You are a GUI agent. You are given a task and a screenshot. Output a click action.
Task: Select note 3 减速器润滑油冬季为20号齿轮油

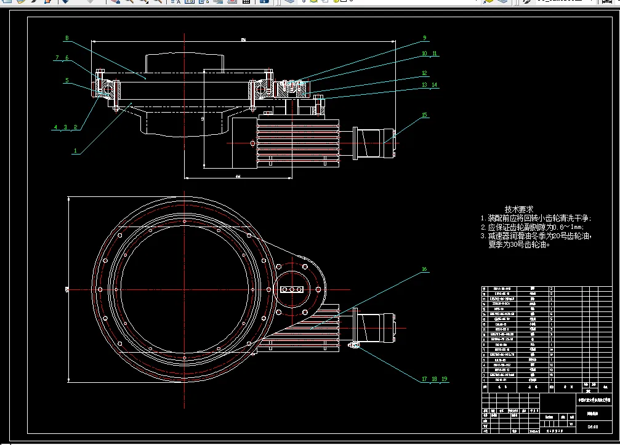point(536,236)
